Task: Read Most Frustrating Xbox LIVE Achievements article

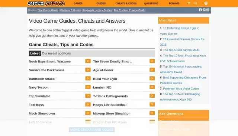Action: tap(183, 58)
